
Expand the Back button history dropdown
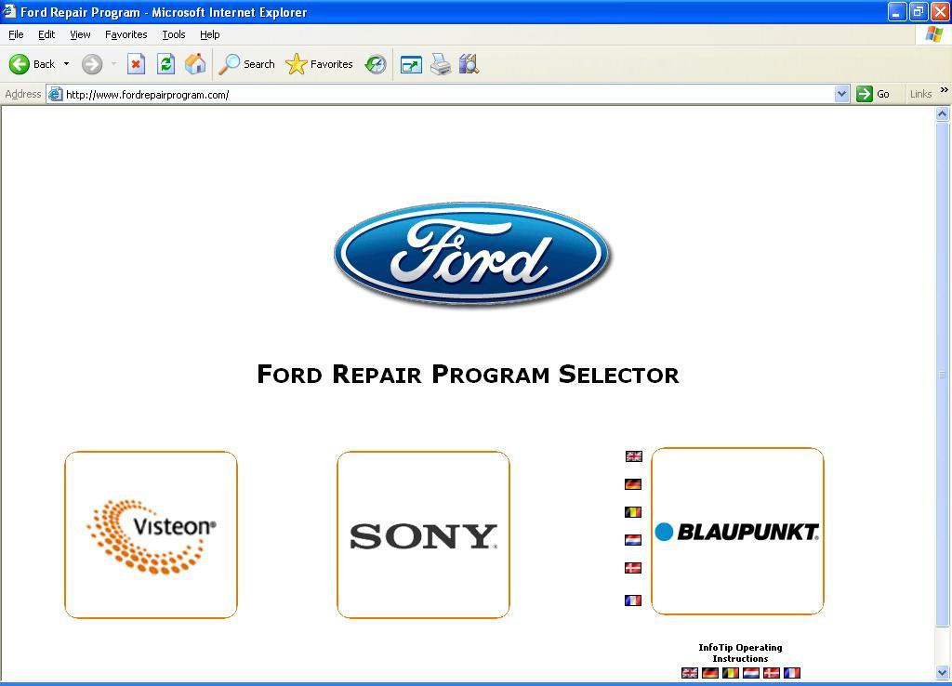[66, 64]
